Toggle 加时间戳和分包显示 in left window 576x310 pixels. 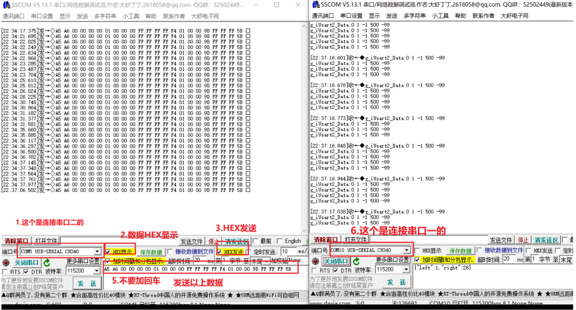point(107,261)
